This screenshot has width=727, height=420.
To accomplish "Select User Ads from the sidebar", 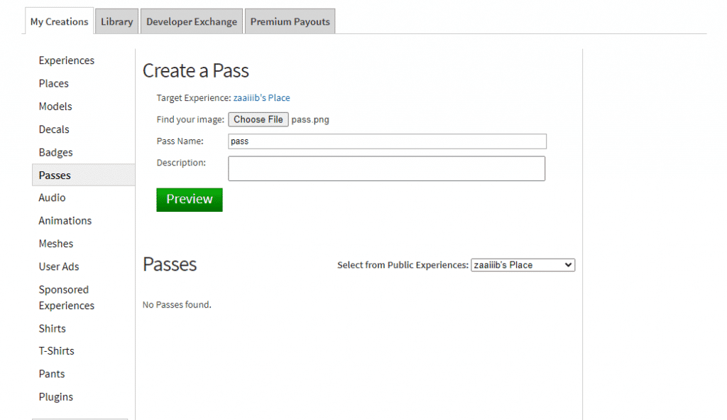I will coord(59,266).
